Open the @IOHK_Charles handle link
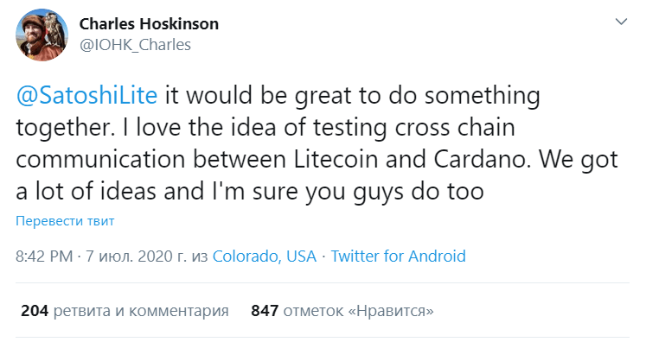Screen dimensions: 646x342 click(x=135, y=45)
